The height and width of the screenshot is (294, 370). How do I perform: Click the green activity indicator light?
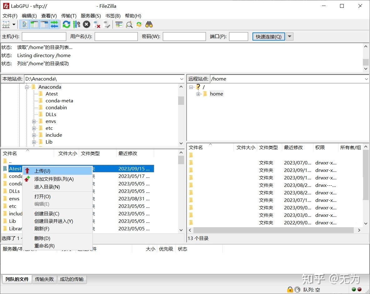[x=354, y=289]
